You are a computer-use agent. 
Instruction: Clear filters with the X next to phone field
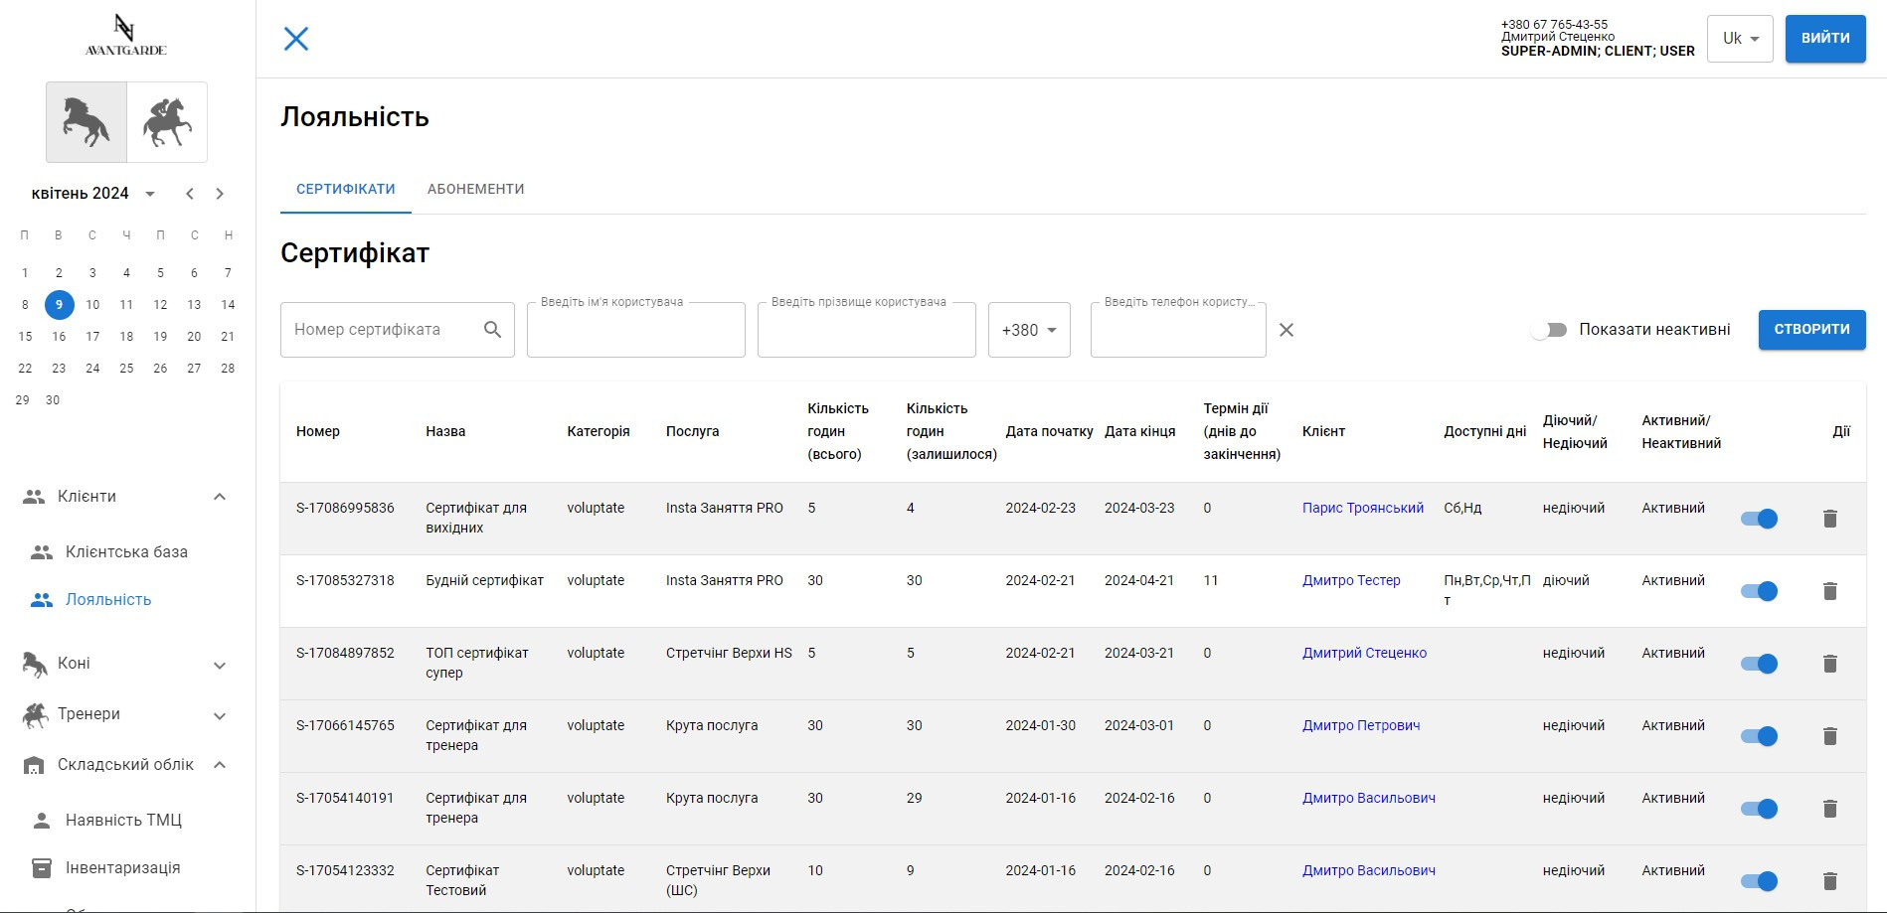point(1286,330)
